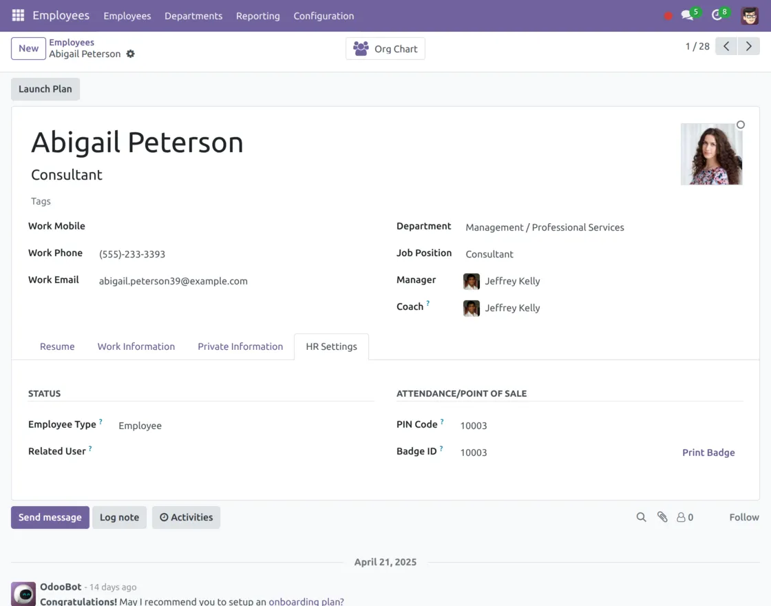This screenshot has width=771, height=606.
Task: Click Employee Type help question mark
Action: [101, 421]
